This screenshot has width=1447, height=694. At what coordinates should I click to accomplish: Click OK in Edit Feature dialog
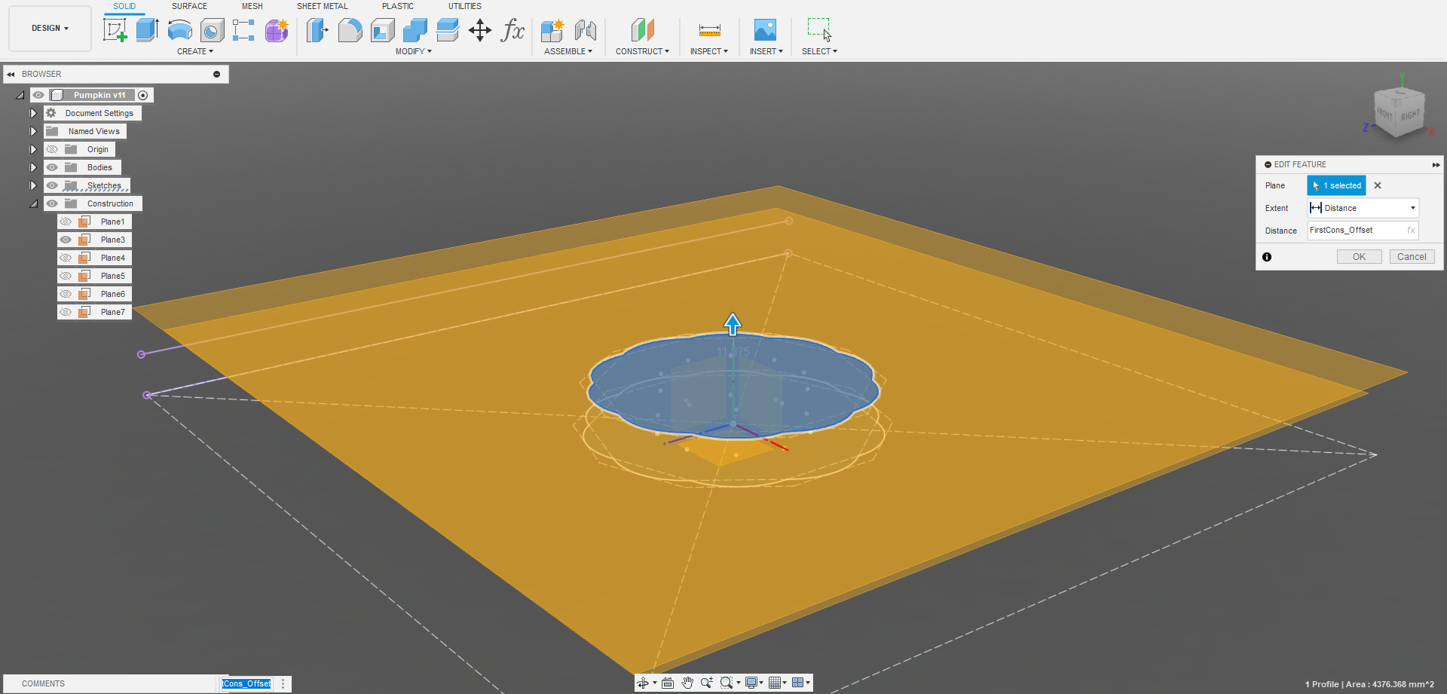pos(1359,257)
